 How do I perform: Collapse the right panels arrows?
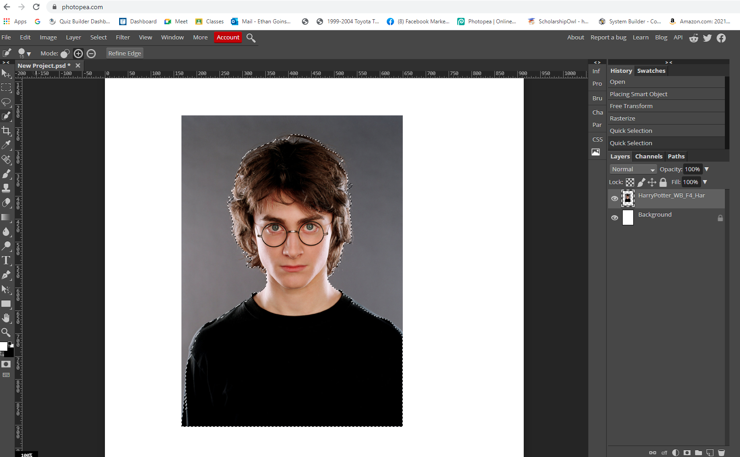tap(669, 62)
